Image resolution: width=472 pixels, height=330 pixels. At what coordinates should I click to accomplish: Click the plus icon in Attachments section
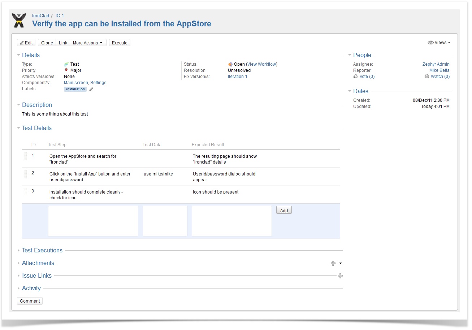333,263
